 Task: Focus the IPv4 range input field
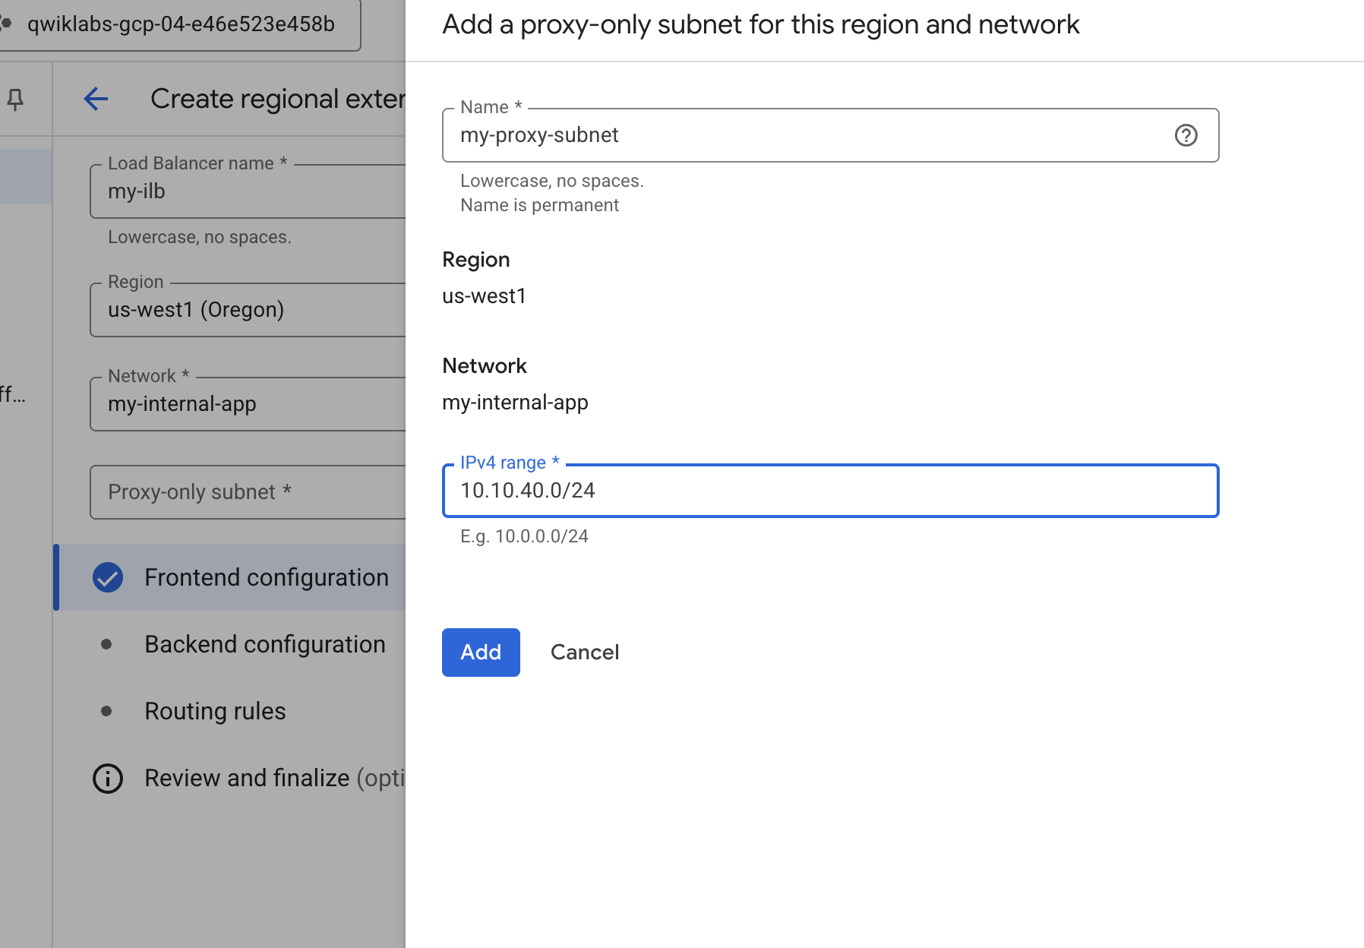(x=829, y=491)
